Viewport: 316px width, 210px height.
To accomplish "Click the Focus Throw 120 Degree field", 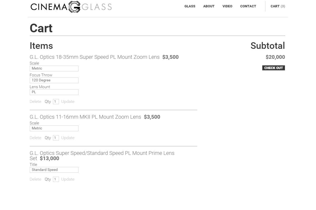I will pyautogui.click(x=54, y=80).
